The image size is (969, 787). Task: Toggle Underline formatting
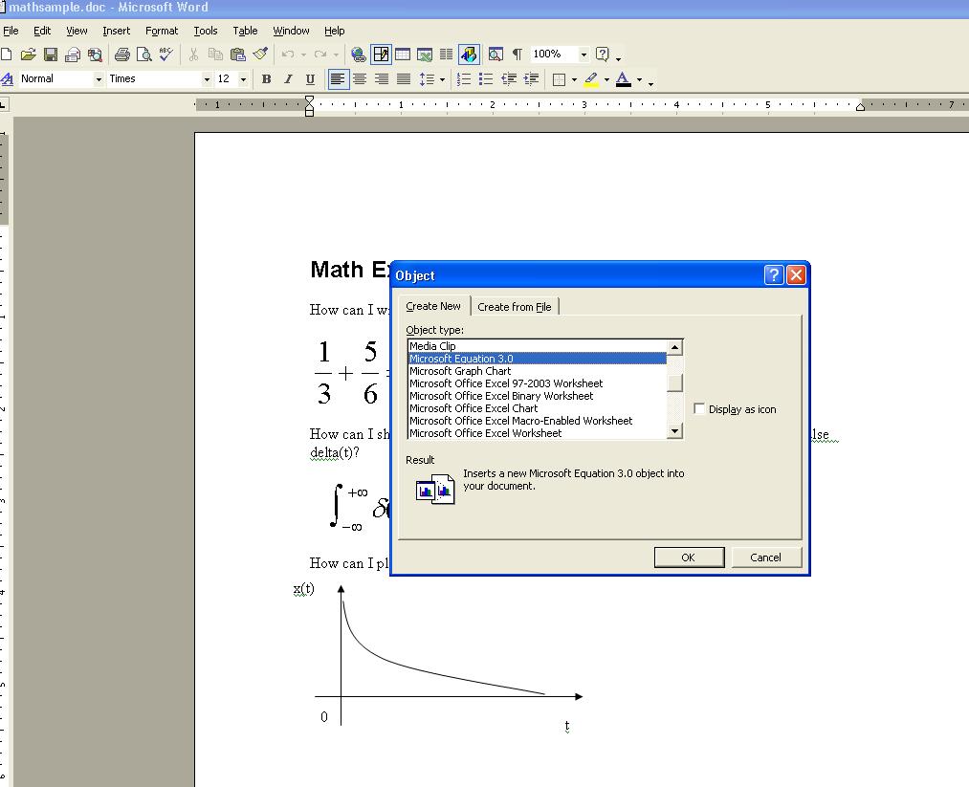point(310,79)
